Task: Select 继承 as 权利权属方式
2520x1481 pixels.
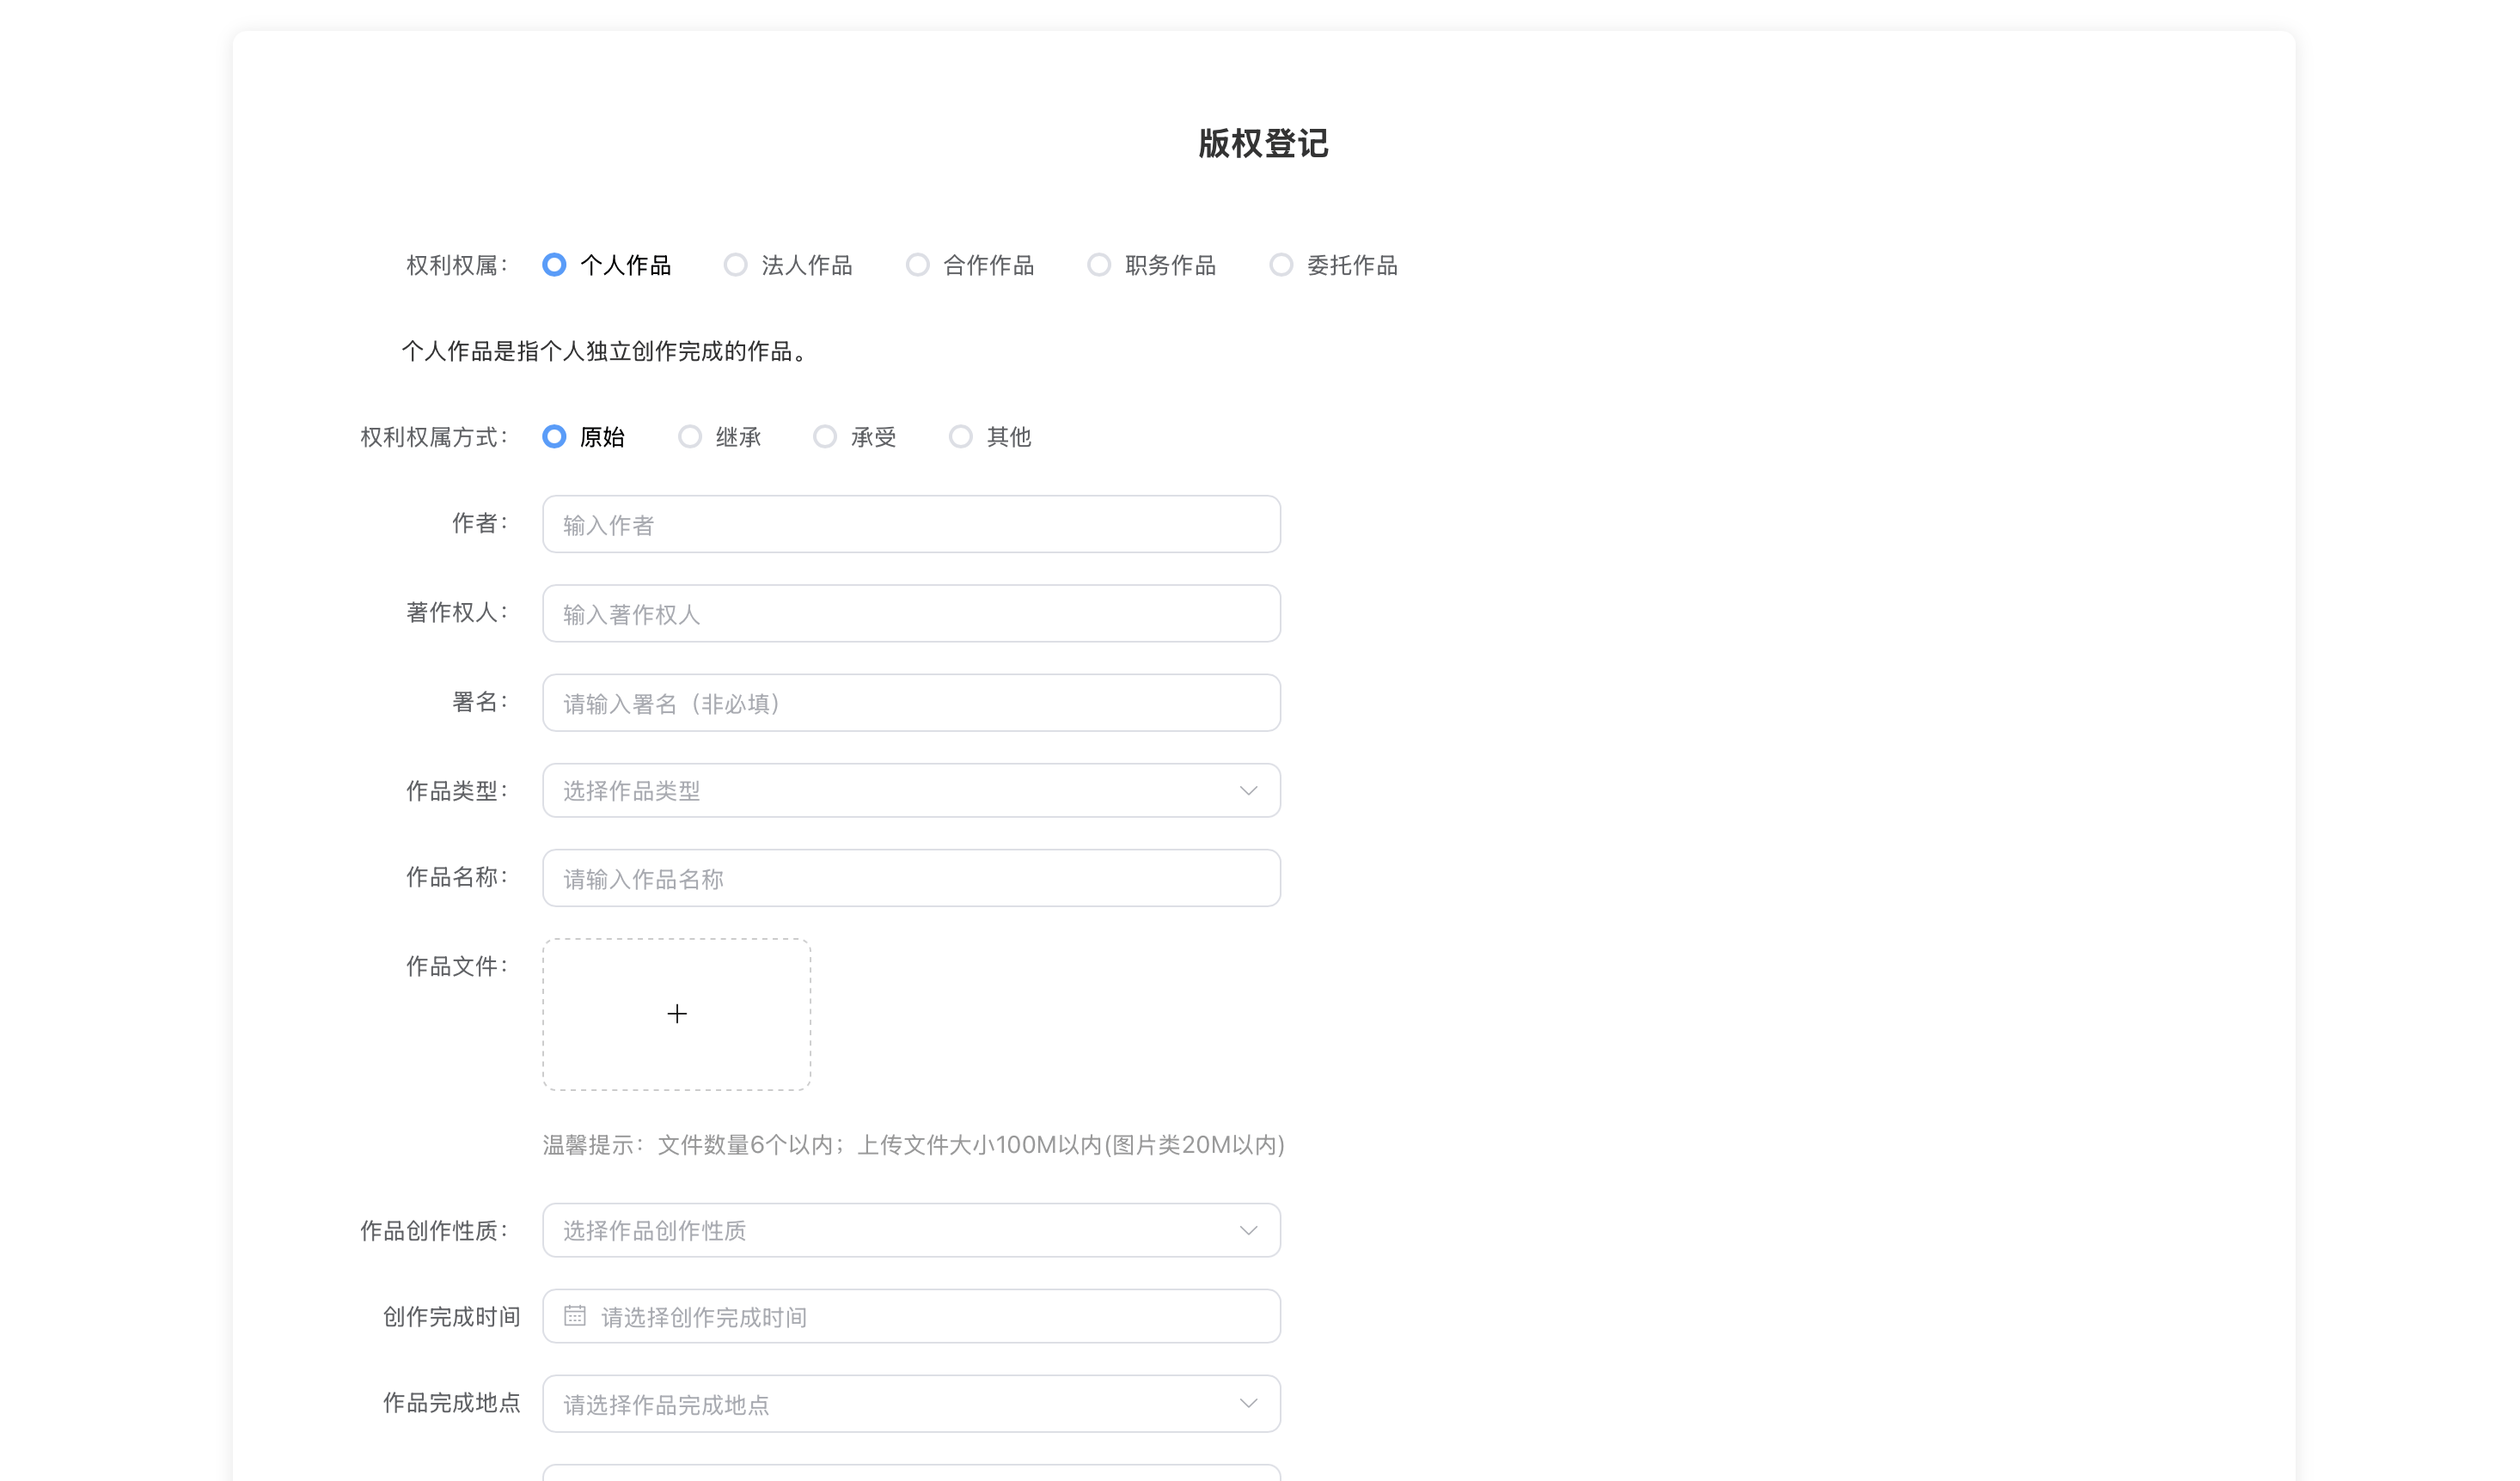Action: 690,436
